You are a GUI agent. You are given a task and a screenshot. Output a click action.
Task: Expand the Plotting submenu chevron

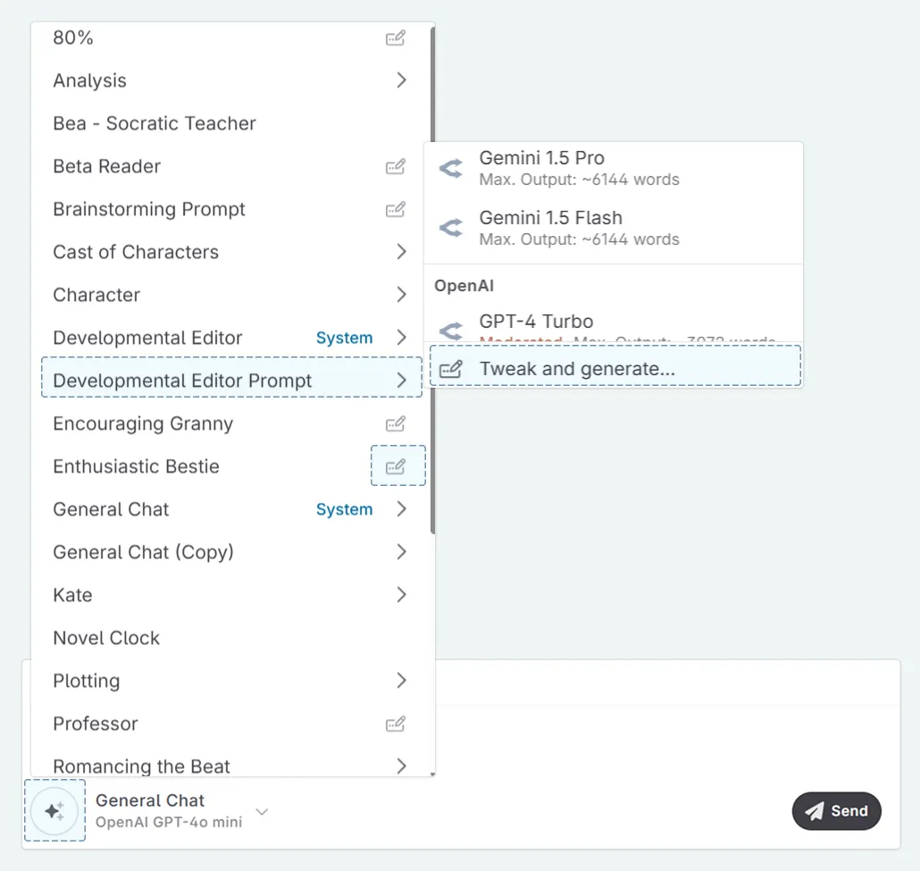pyautogui.click(x=401, y=681)
